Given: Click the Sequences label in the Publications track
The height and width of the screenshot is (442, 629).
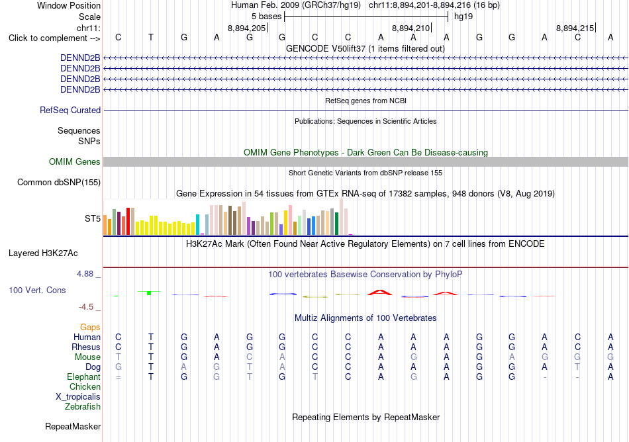Looking at the screenshot, I should point(79,130).
